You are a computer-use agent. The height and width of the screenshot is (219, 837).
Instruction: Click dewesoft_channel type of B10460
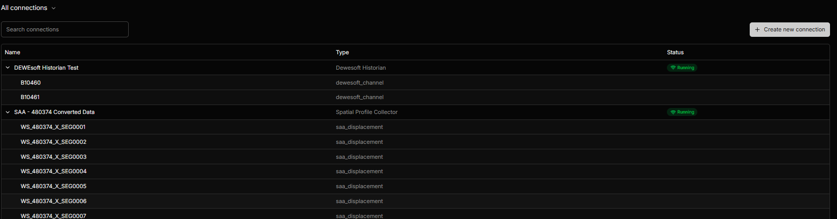coord(360,83)
